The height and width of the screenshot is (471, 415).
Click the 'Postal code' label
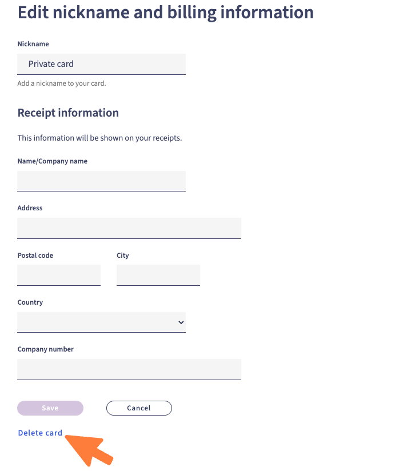point(35,256)
